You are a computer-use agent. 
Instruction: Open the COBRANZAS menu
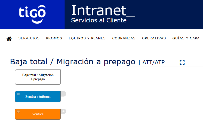[x=124, y=38]
